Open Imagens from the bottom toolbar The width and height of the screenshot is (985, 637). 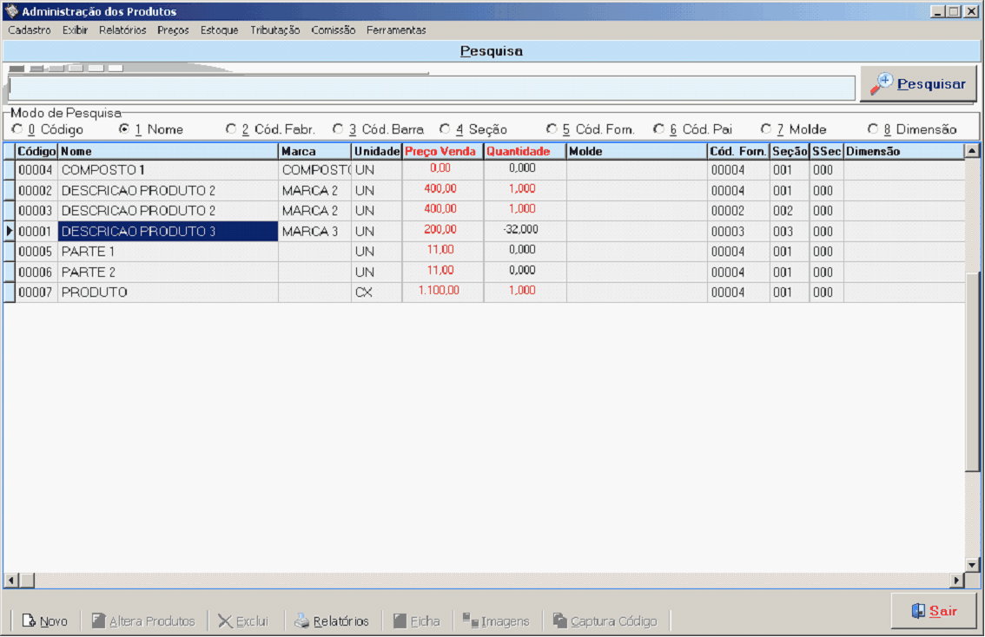[x=471, y=621]
